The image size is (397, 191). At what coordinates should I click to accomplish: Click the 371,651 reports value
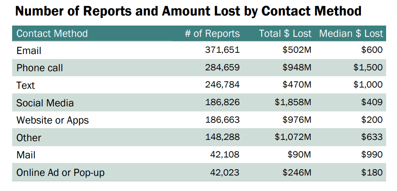(222, 50)
